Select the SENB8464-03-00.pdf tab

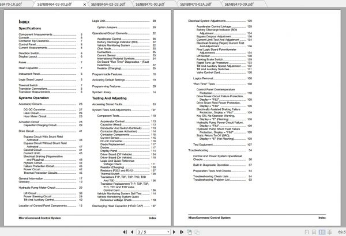55,4
